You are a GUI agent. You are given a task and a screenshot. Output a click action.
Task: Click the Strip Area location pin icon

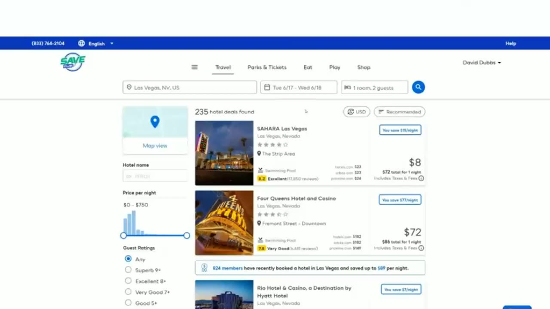(x=259, y=154)
